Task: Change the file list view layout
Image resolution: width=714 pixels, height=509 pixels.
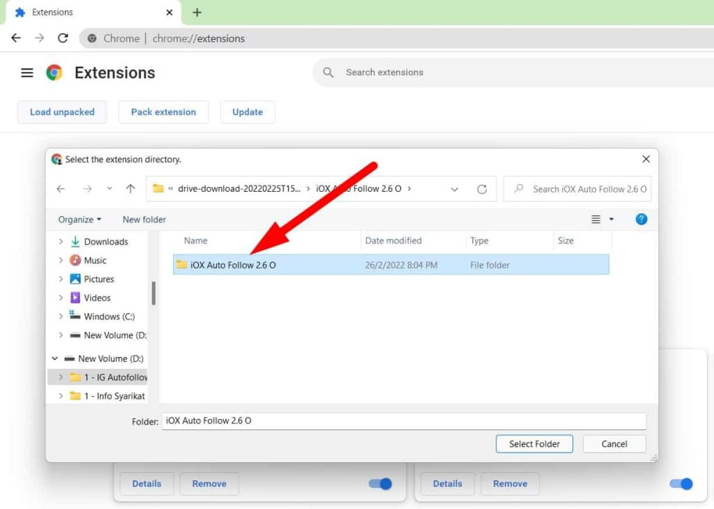Action: [x=595, y=220]
